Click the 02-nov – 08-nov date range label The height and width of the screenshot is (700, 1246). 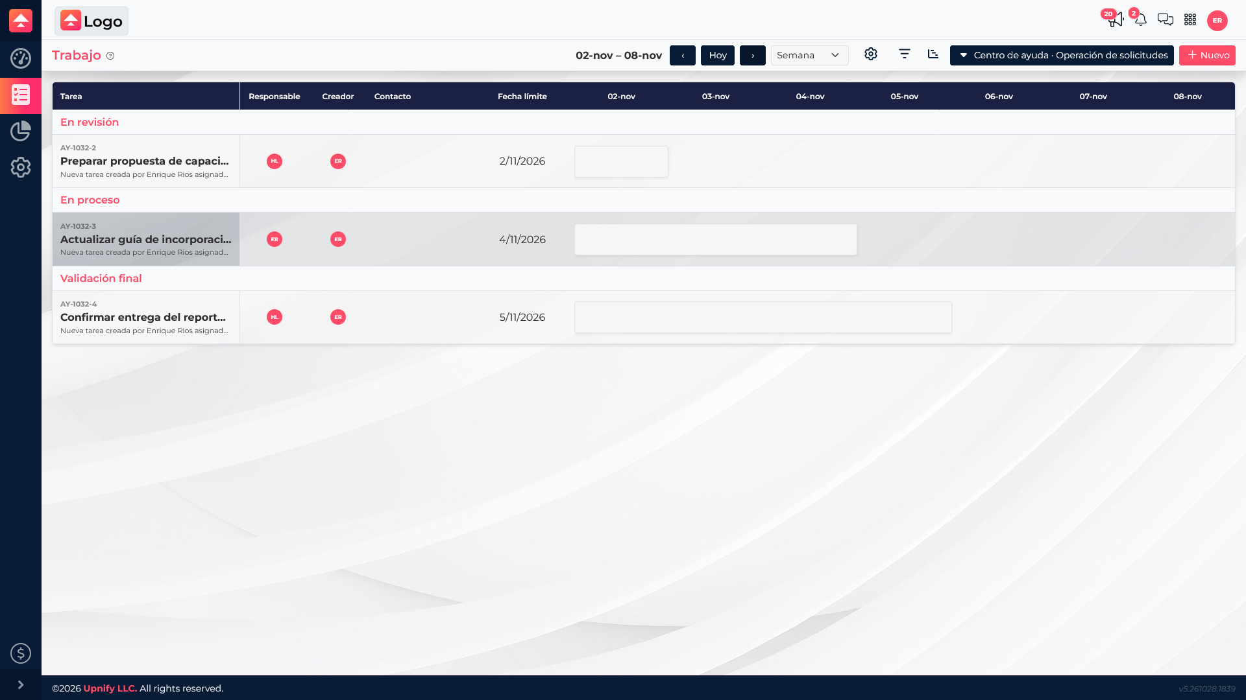coord(619,56)
